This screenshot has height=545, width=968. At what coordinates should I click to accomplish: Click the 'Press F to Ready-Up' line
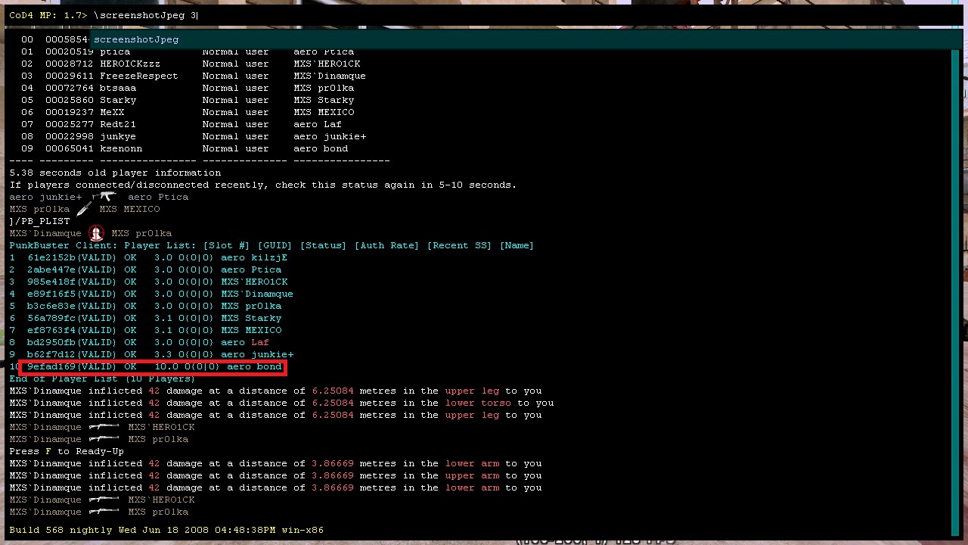pyautogui.click(x=67, y=451)
